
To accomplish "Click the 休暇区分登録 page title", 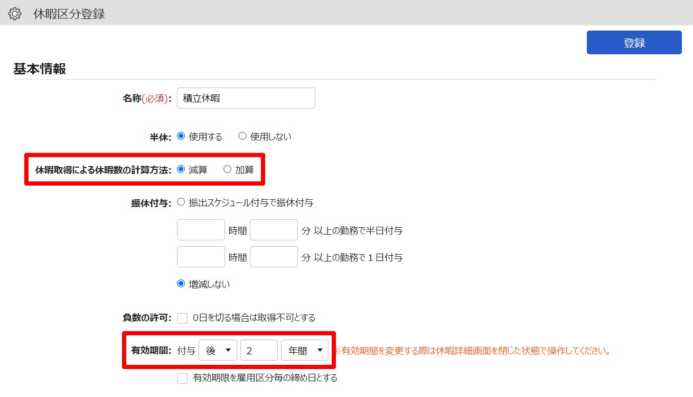I will point(69,14).
